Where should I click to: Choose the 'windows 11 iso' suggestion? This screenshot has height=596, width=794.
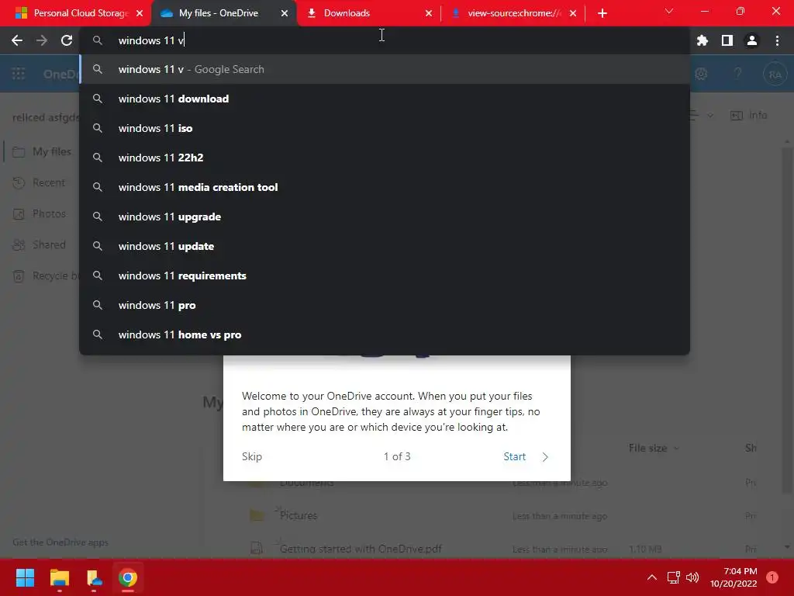pos(385,128)
